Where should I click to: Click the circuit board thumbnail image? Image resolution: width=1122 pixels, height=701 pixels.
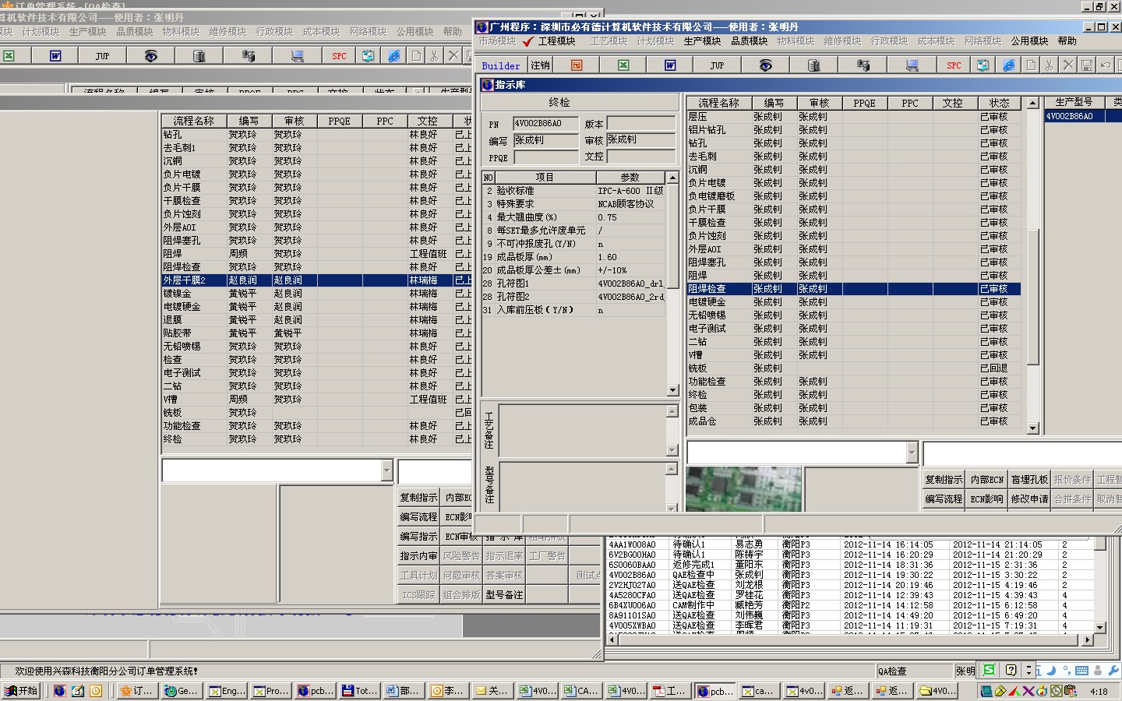[x=743, y=488]
